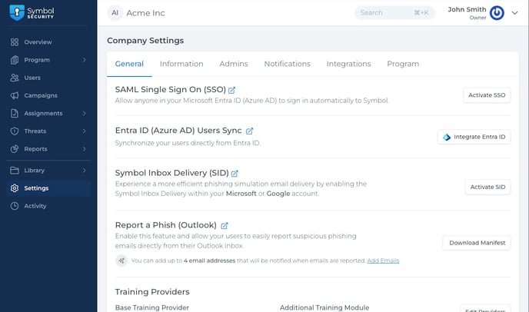
Task: Click the Training Providers heading
Action: (152, 292)
